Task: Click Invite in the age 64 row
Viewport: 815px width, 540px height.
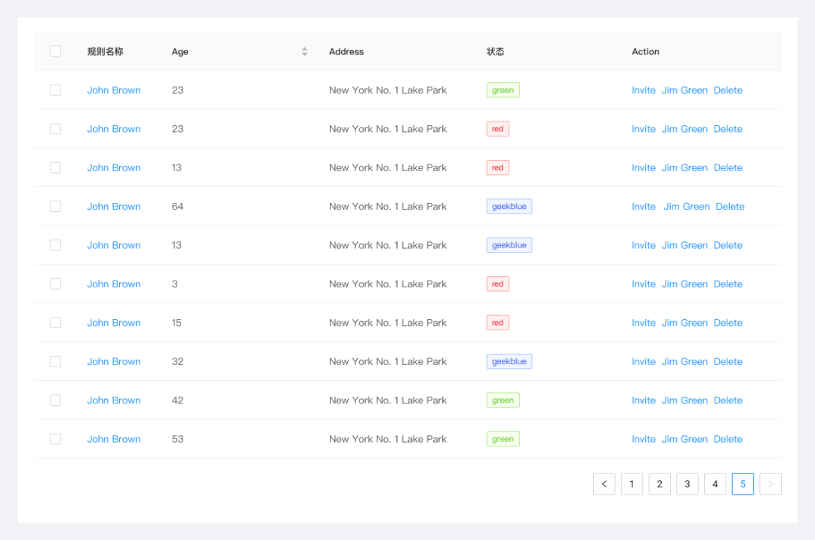Action: [644, 207]
